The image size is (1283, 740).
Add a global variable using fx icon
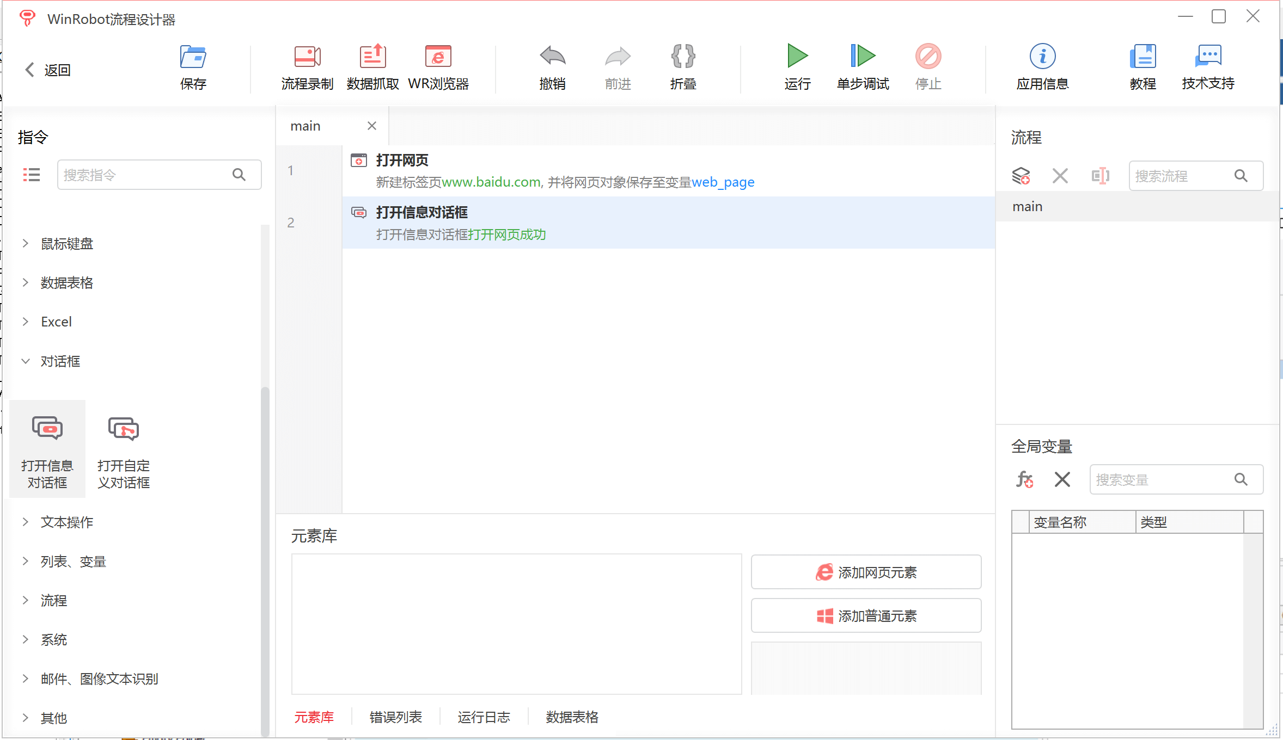tap(1024, 479)
